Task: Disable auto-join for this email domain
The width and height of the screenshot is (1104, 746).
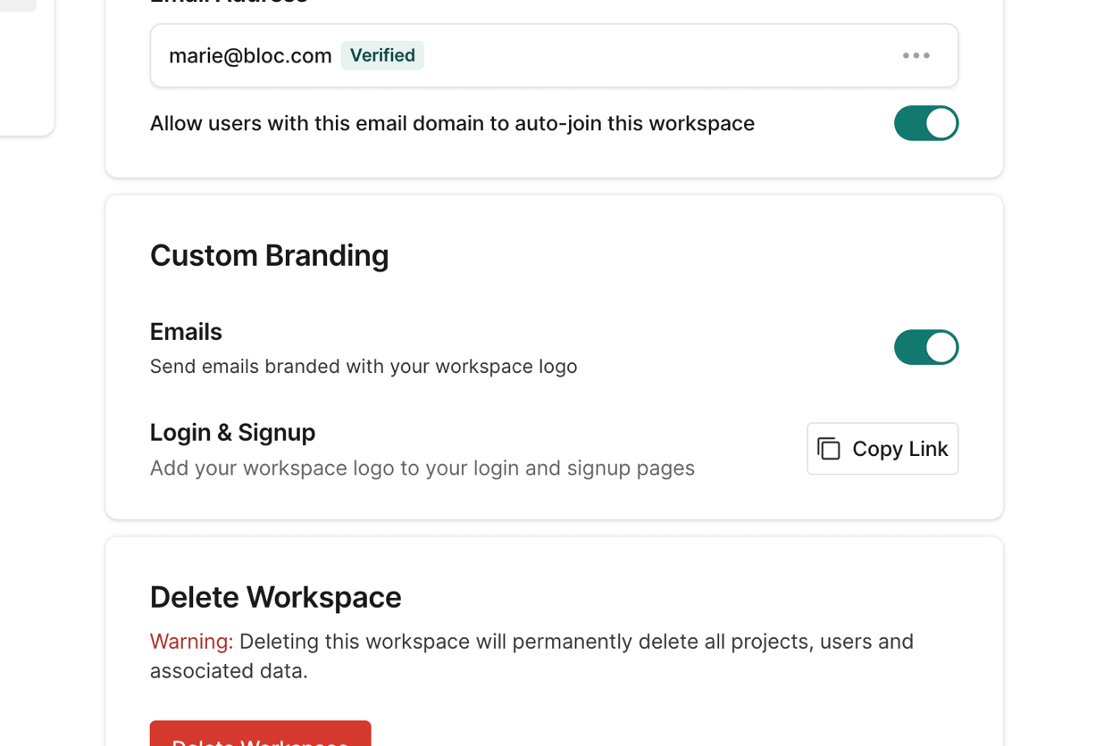Action: click(925, 123)
